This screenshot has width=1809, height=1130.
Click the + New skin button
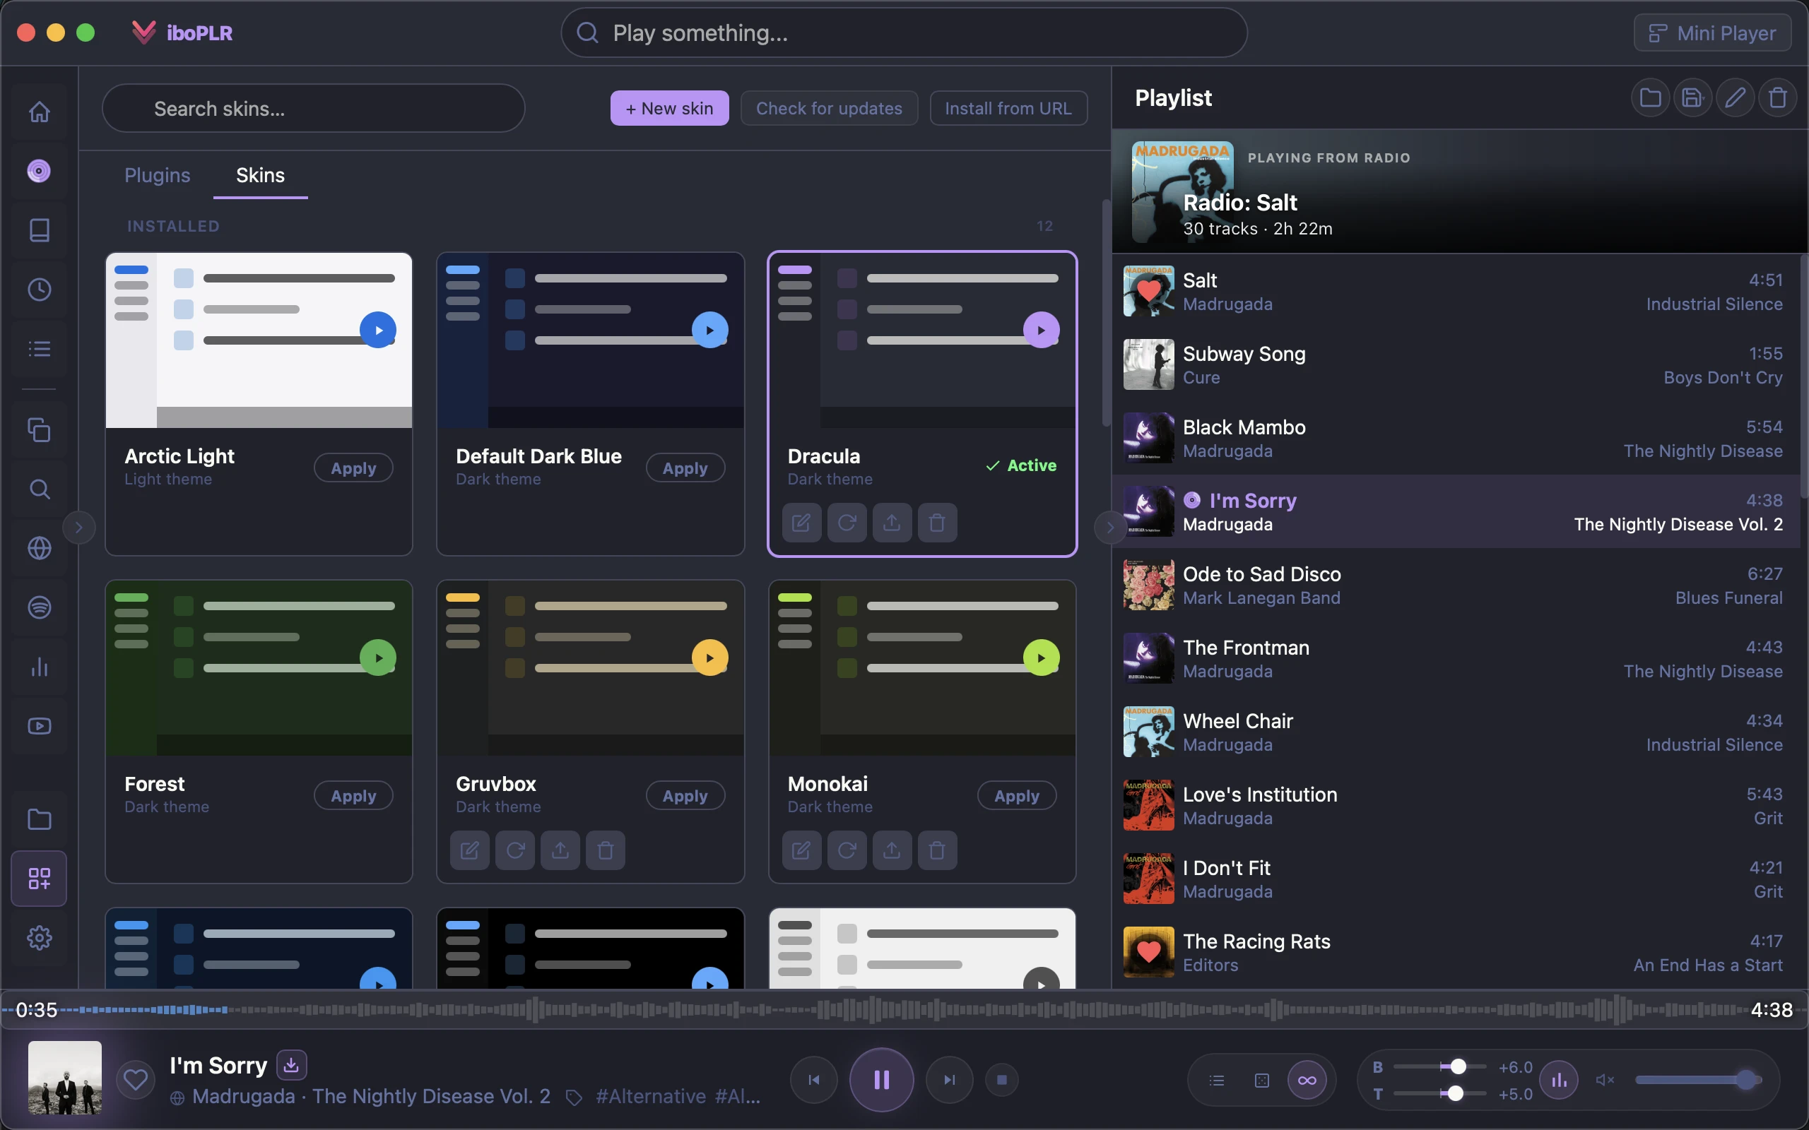click(669, 108)
